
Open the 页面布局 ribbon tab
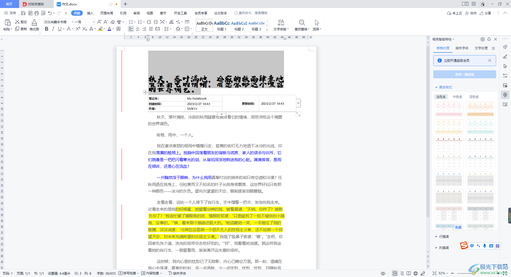(106, 13)
